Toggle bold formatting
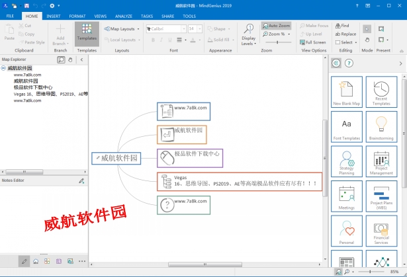 click(x=153, y=40)
